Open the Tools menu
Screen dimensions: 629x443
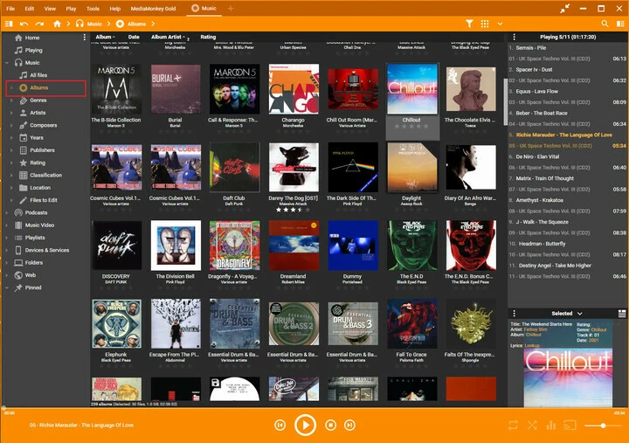coord(93,9)
